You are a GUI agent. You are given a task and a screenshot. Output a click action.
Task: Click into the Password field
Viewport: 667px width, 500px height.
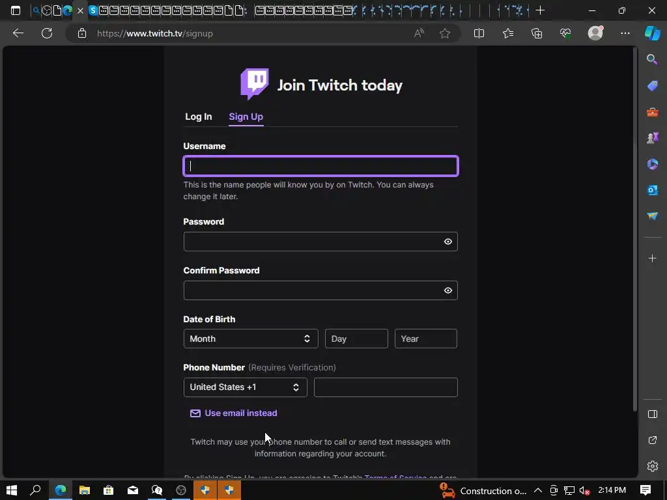(x=320, y=242)
